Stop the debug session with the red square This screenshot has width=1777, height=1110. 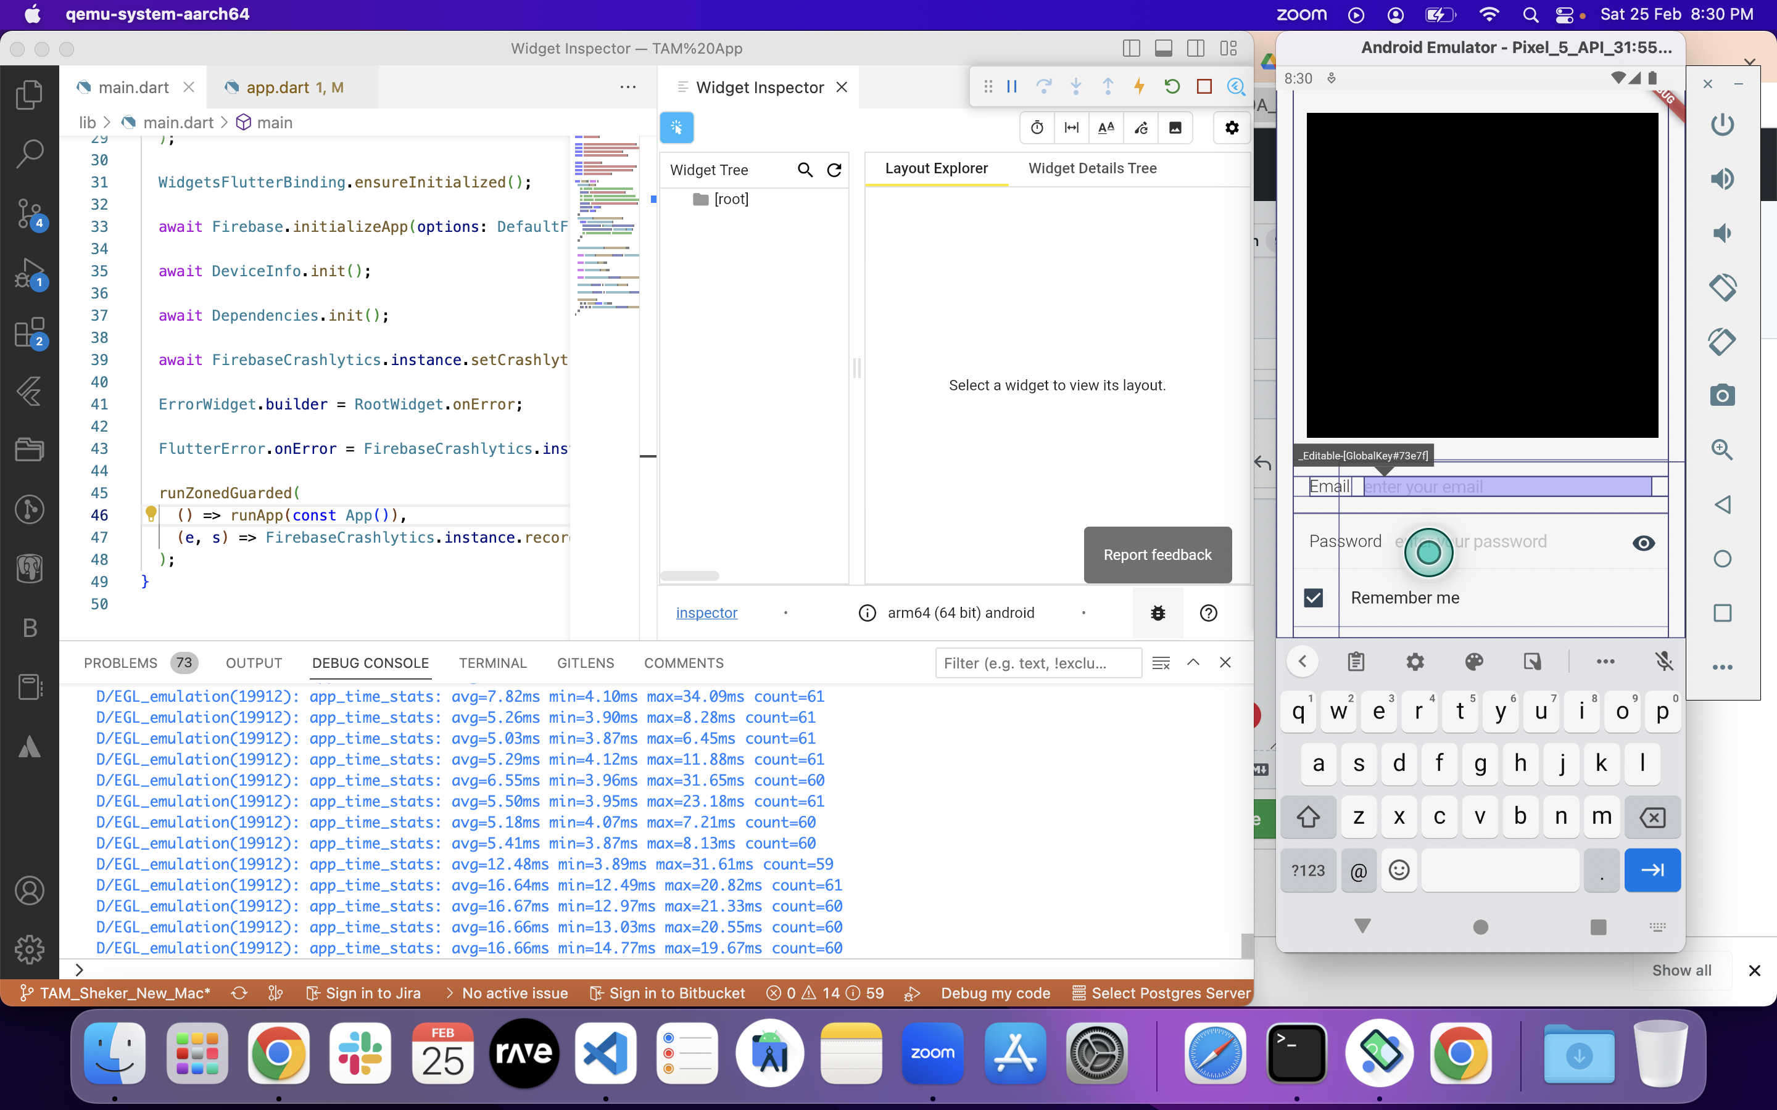(1204, 86)
